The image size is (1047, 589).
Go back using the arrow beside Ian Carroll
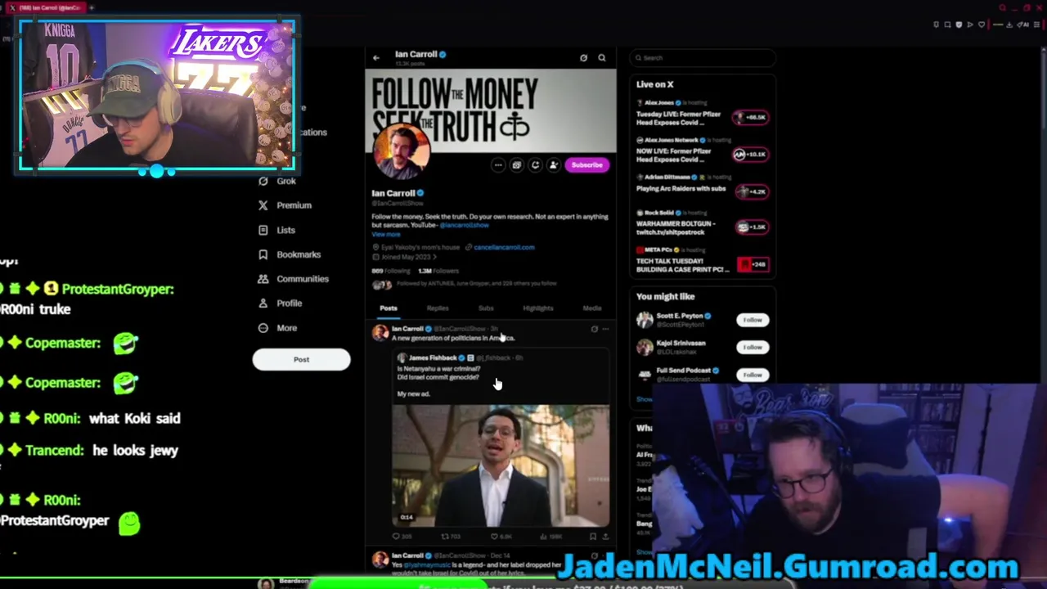click(x=376, y=58)
